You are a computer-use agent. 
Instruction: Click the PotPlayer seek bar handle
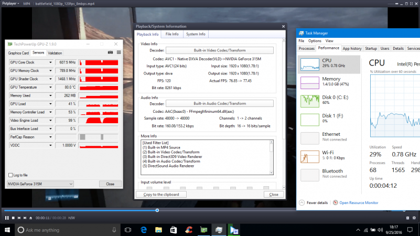157,210
